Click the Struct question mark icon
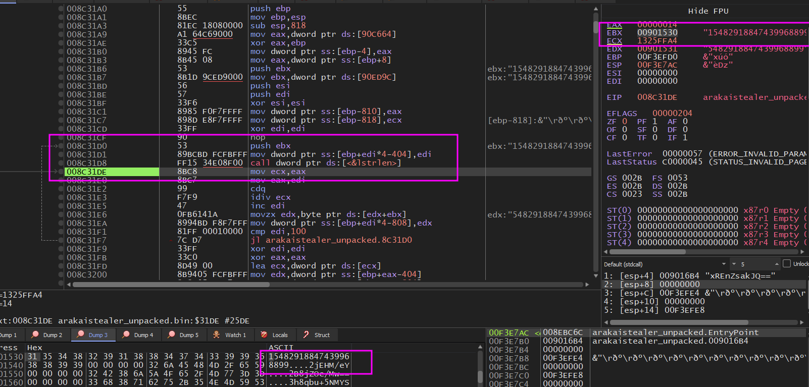 point(306,335)
